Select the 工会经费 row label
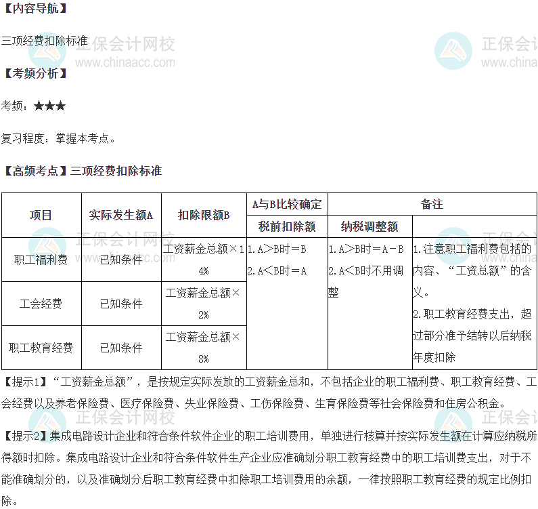This screenshot has width=538, height=509. point(41,304)
